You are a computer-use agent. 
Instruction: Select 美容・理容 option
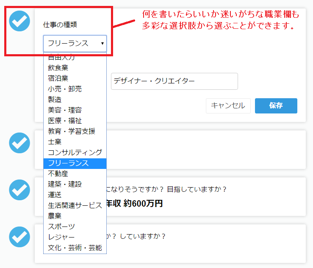(x=65, y=110)
